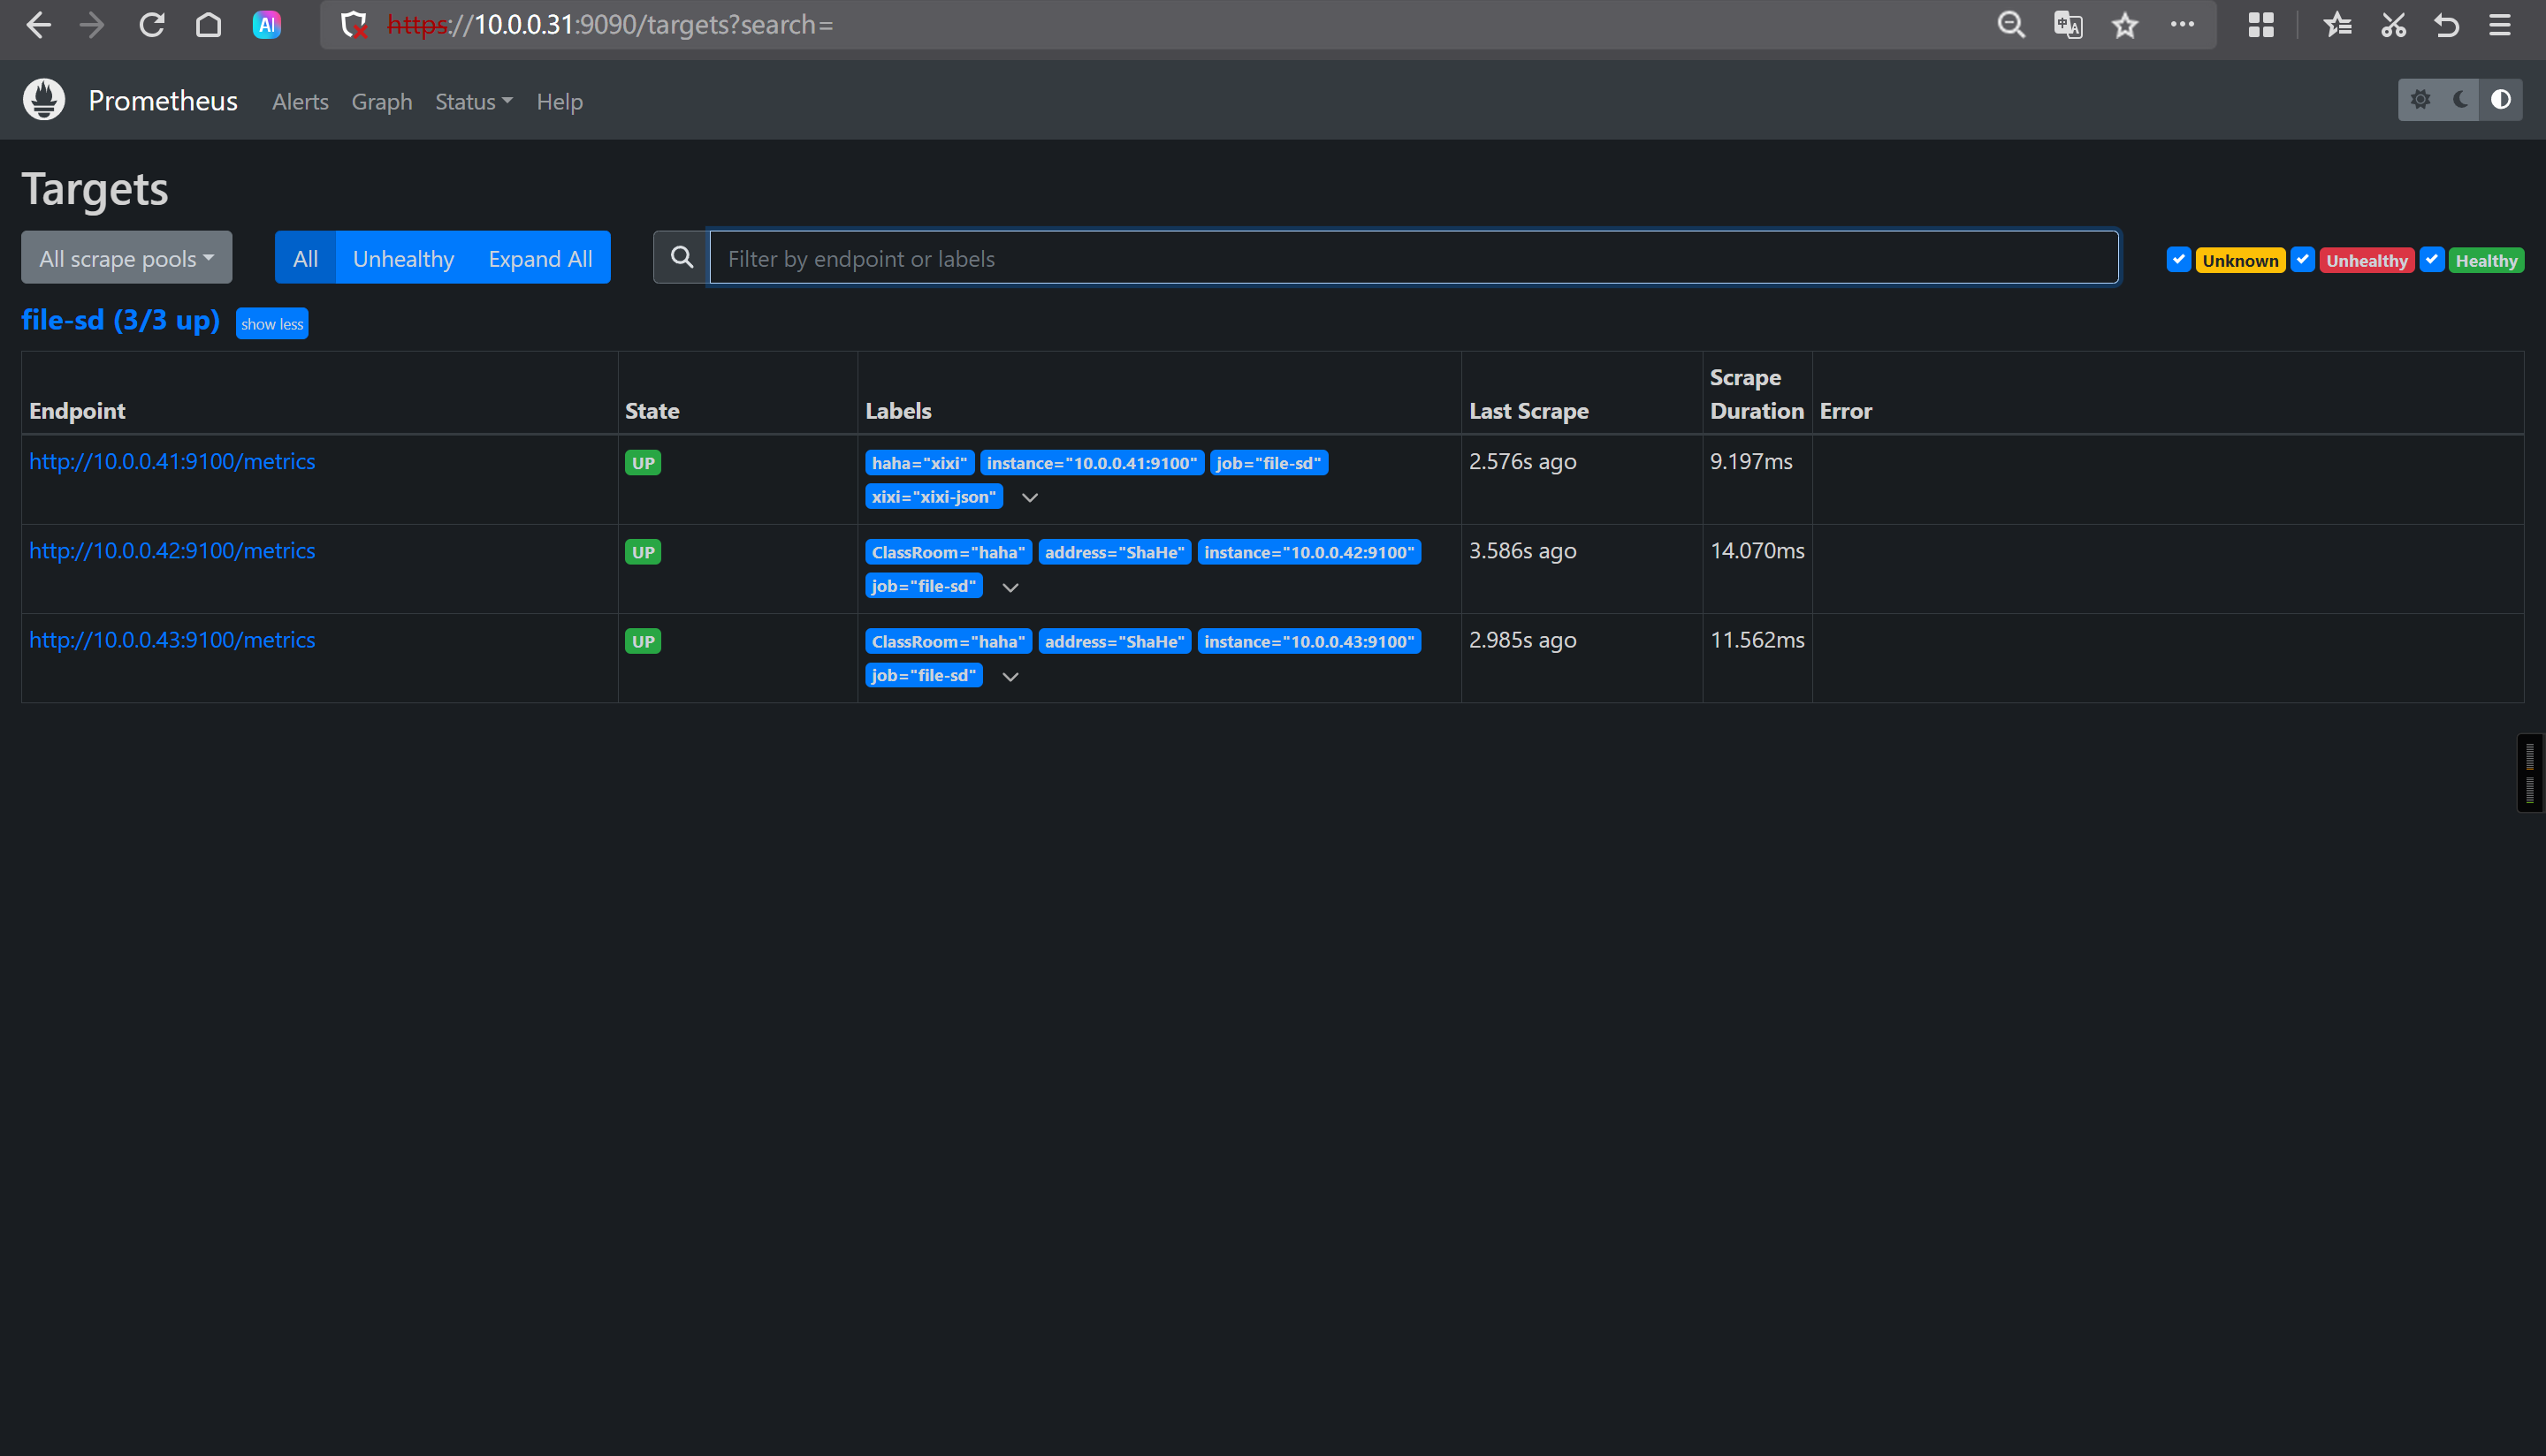Open the three-dot more options icon

coord(2183,25)
